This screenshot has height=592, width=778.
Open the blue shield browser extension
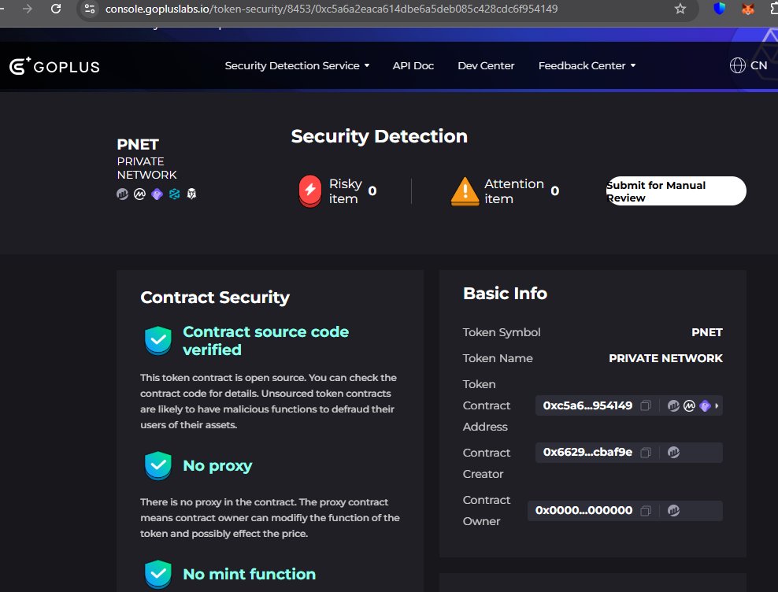tap(720, 9)
